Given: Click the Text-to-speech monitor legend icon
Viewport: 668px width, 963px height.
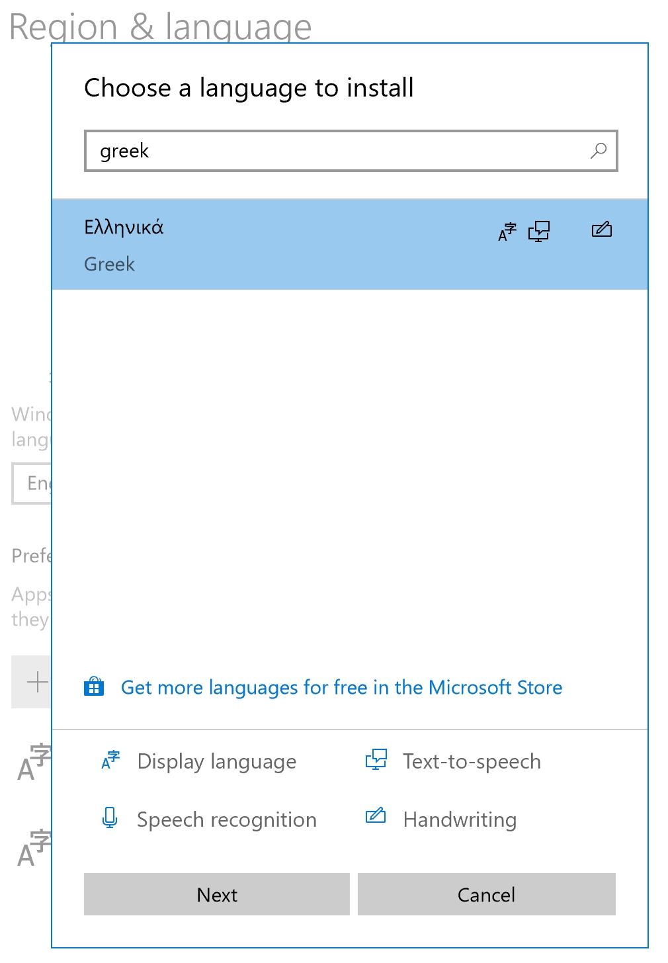Looking at the screenshot, I should (x=376, y=761).
